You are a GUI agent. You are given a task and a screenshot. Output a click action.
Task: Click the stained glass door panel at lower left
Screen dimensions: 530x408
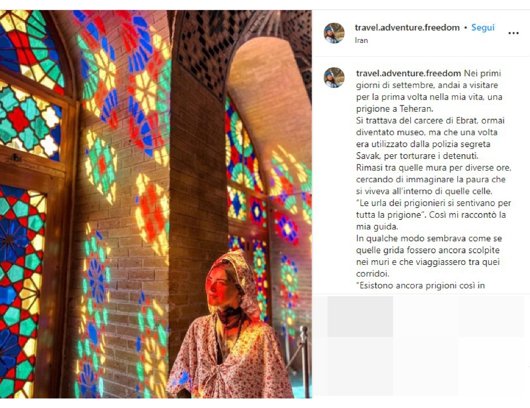21,291
